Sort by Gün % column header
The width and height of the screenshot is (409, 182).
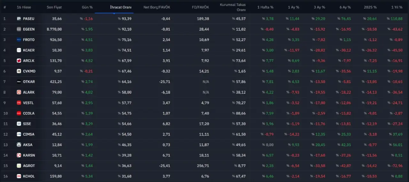(x=87, y=7)
